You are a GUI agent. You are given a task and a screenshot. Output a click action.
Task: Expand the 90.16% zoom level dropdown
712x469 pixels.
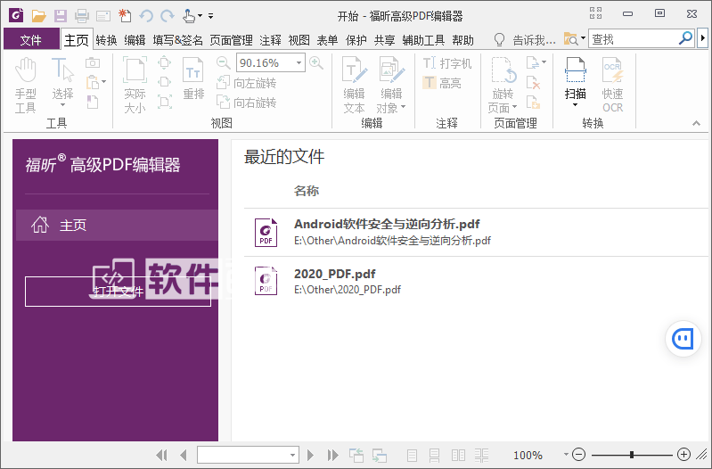(x=315, y=62)
